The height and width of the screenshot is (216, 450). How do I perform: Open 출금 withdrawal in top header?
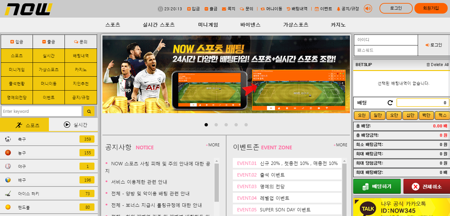[x=211, y=9]
